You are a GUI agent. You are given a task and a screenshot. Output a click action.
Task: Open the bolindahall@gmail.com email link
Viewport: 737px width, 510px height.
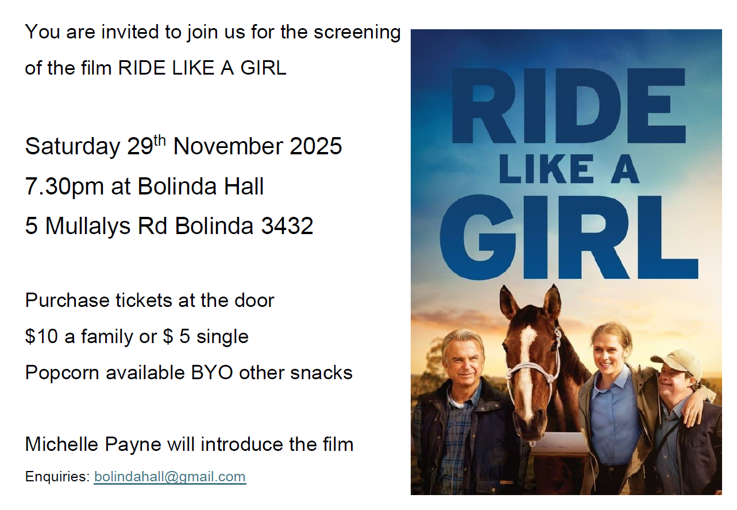[169, 477]
